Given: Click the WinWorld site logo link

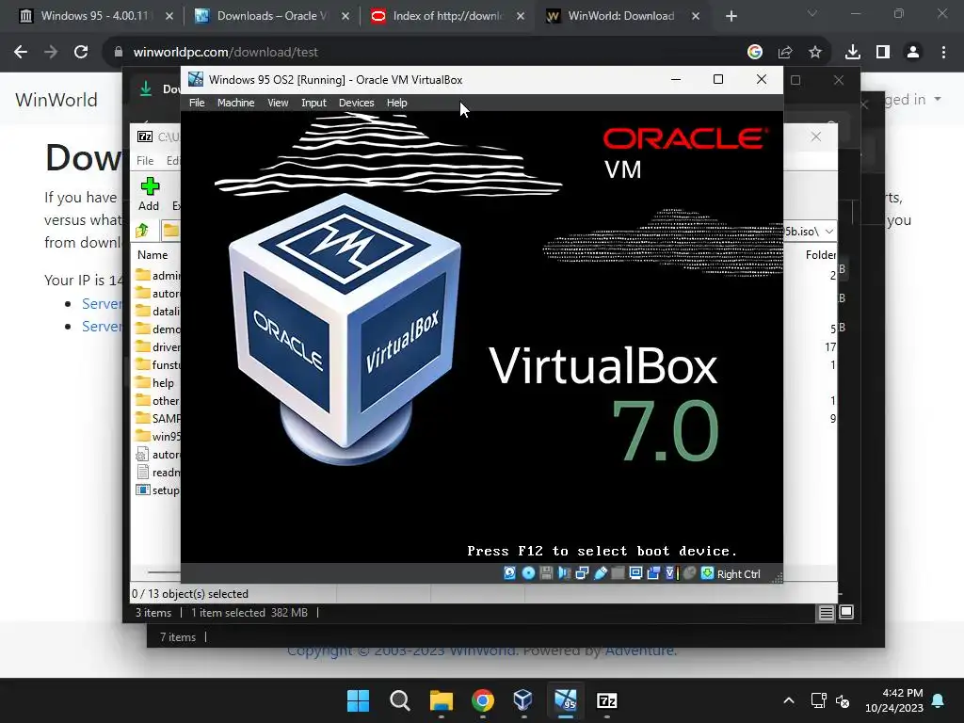Looking at the screenshot, I should tap(56, 100).
